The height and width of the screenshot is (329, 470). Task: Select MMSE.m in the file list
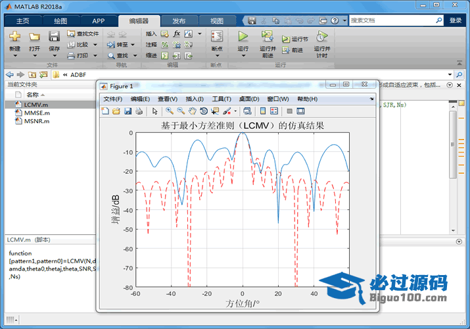pos(36,113)
